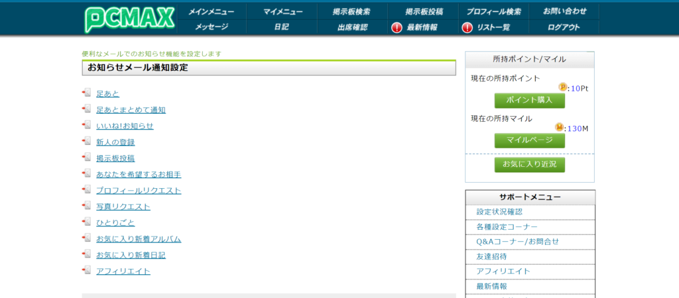The width and height of the screenshot is (679, 298).
Task: Click the page icon next to あなたを希望するお相手
Action: point(87,174)
